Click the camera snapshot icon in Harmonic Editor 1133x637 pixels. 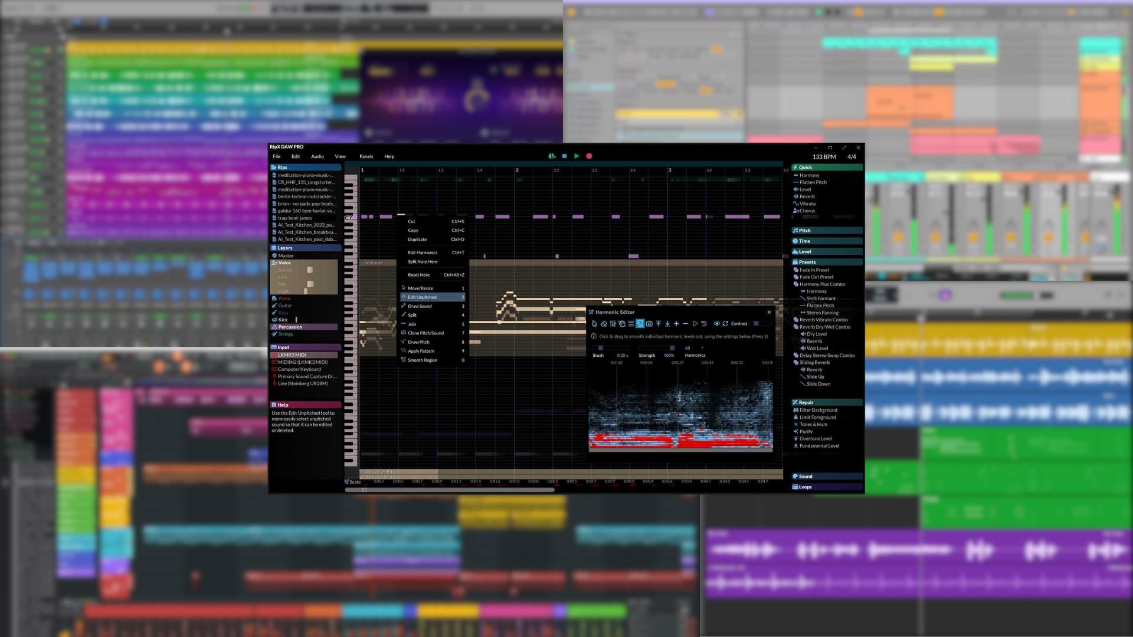[649, 324]
